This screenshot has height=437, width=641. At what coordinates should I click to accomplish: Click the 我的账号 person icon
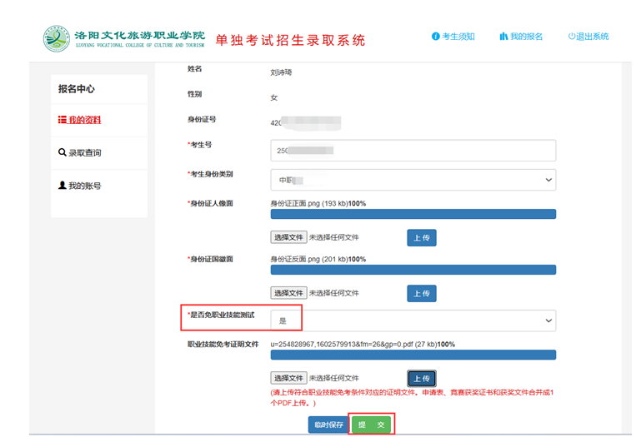(63, 186)
